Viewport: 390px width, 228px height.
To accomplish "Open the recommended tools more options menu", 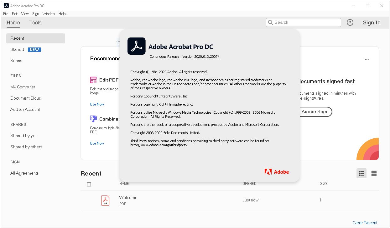I will (x=367, y=59).
